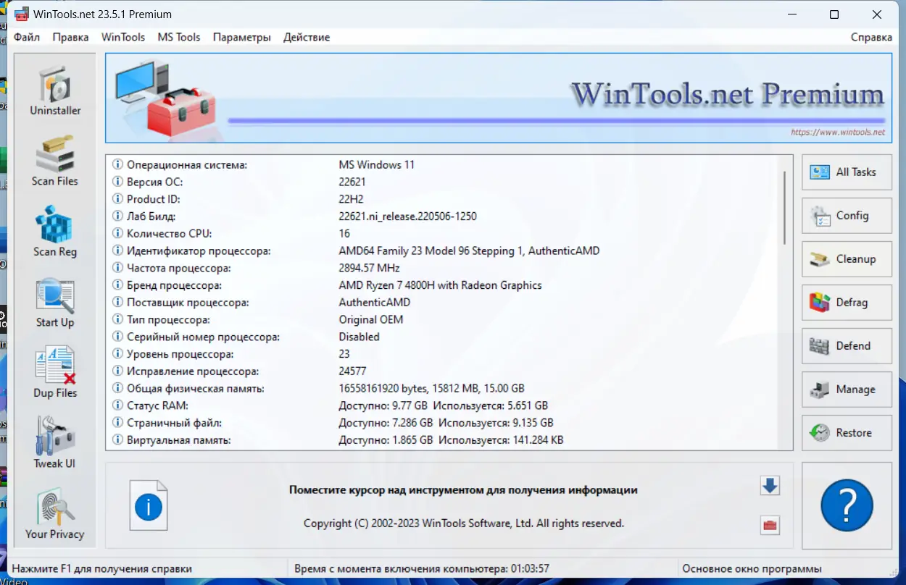Select the 16558161920 bytes memory value

pyautogui.click(x=432, y=389)
